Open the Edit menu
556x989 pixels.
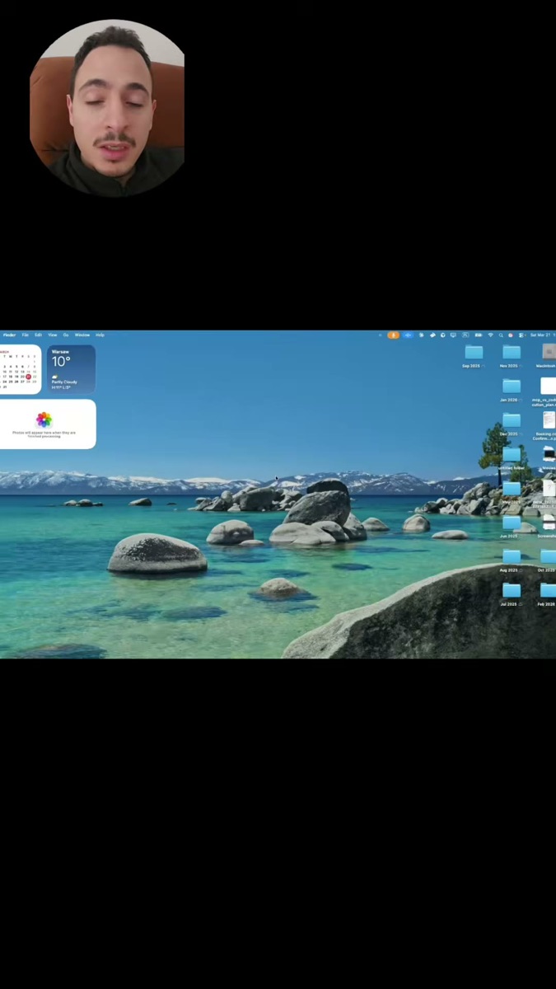38,335
